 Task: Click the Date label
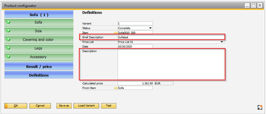85,46
